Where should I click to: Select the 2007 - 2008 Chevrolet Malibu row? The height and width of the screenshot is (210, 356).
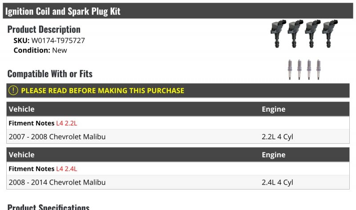[57, 137]
